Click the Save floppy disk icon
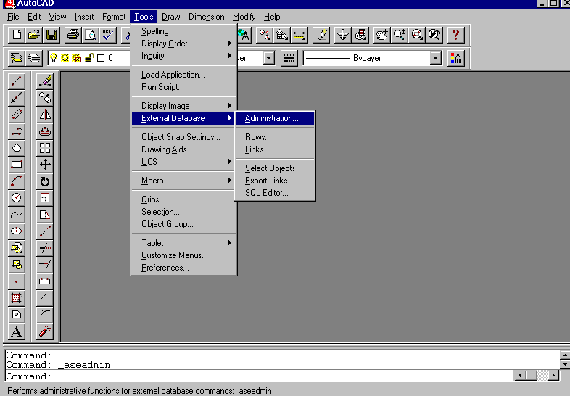This screenshot has height=396, width=570. click(51, 35)
